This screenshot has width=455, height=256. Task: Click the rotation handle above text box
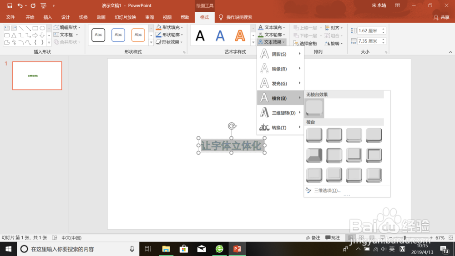click(232, 126)
